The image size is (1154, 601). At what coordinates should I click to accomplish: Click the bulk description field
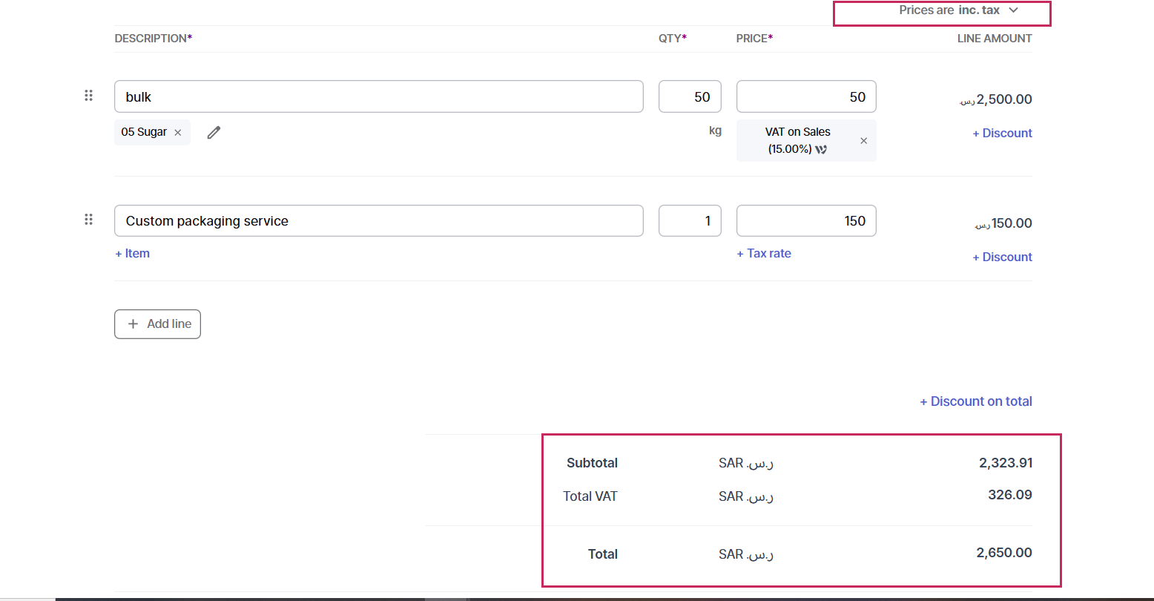[378, 96]
